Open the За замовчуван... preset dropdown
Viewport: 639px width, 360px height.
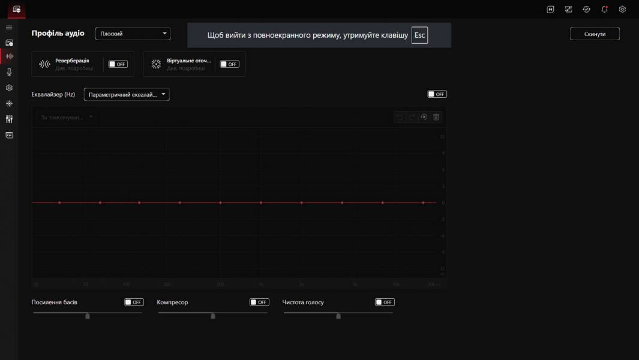click(67, 117)
